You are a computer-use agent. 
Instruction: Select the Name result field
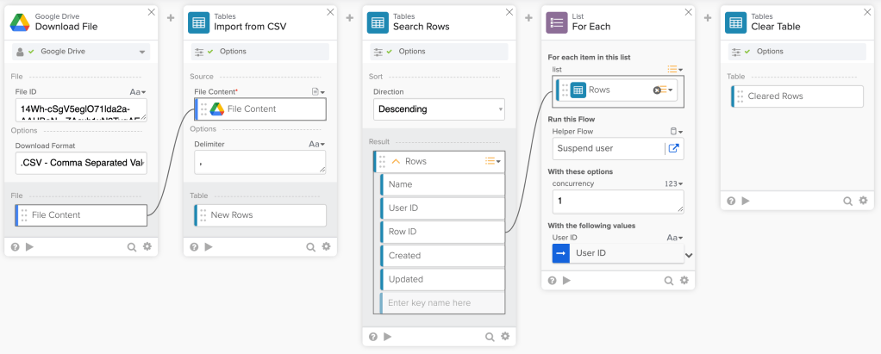tap(442, 184)
